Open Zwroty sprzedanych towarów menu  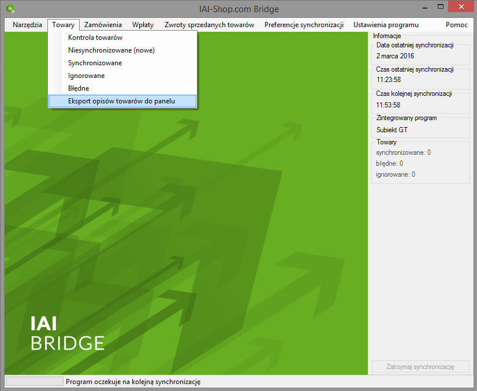tap(209, 25)
